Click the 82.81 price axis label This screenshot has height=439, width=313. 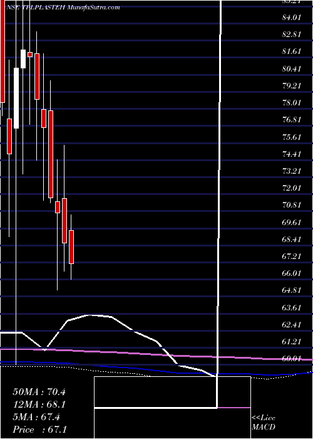point(292,34)
